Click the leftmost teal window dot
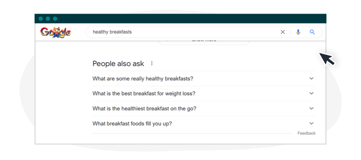The height and width of the screenshot is (160, 361). pos(41,19)
